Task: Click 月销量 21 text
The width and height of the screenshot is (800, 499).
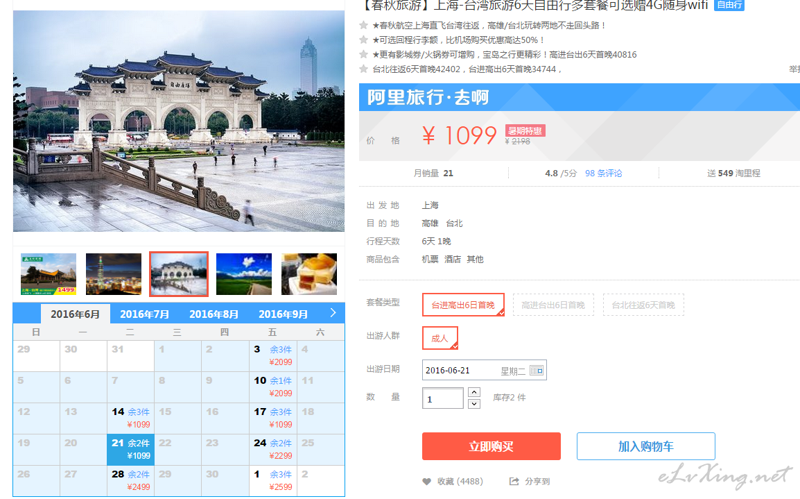Action: [x=433, y=173]
